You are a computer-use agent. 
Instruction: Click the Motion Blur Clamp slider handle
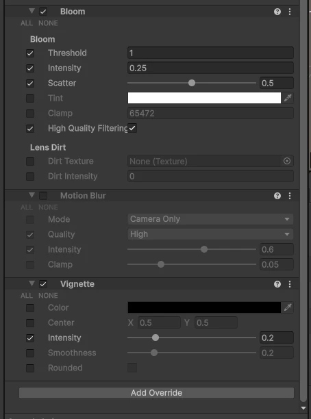click(x=161, y=264)
